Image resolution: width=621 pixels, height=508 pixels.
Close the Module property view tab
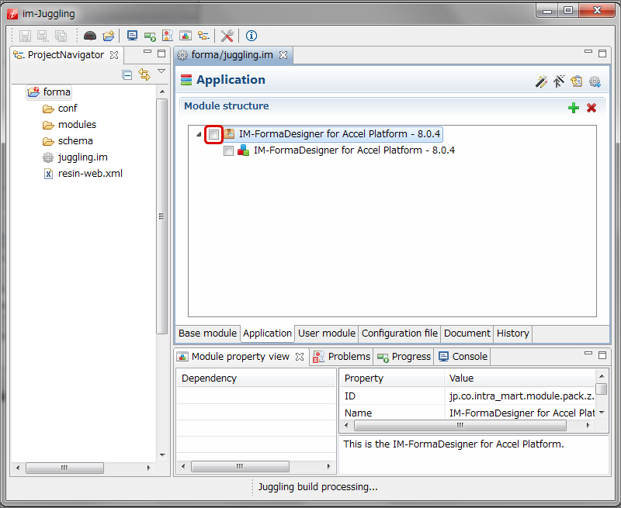pyautogui.click(x=300, y=357)
